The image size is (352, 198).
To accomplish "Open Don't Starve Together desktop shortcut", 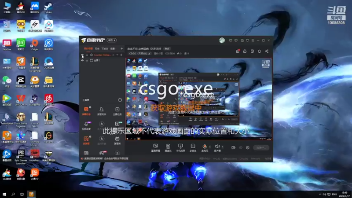I will coord(21,120).
